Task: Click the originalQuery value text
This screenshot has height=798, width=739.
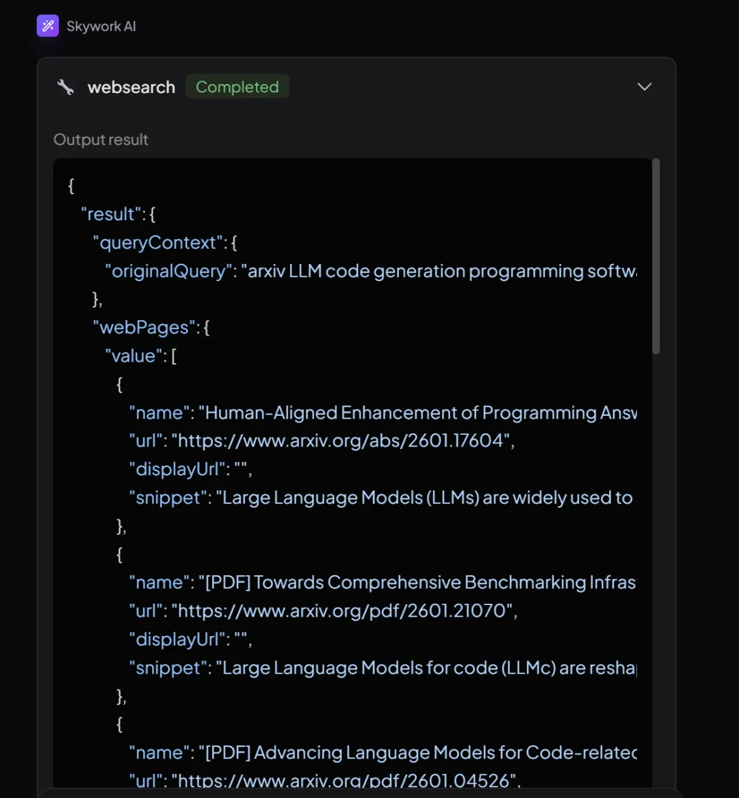Action: 441,271
